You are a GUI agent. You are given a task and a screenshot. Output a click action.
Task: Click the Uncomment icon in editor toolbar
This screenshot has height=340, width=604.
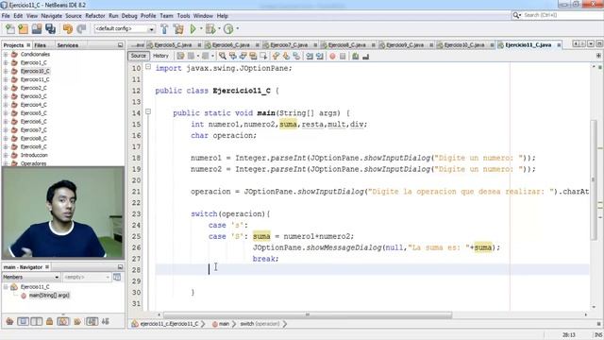[x=365, y=57]
